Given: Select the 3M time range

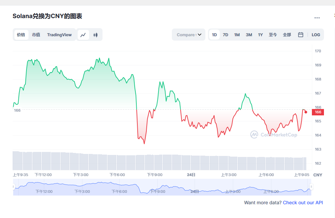Looking at the screenshot, I should [249, 35].
